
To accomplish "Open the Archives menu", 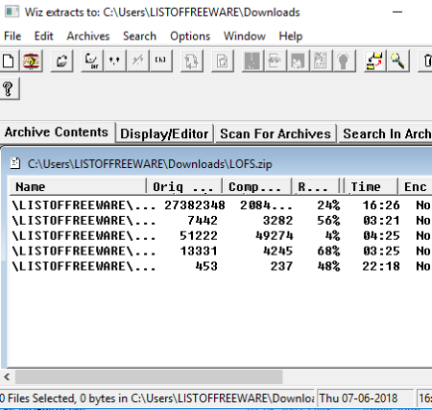I will tap(88, 36).
